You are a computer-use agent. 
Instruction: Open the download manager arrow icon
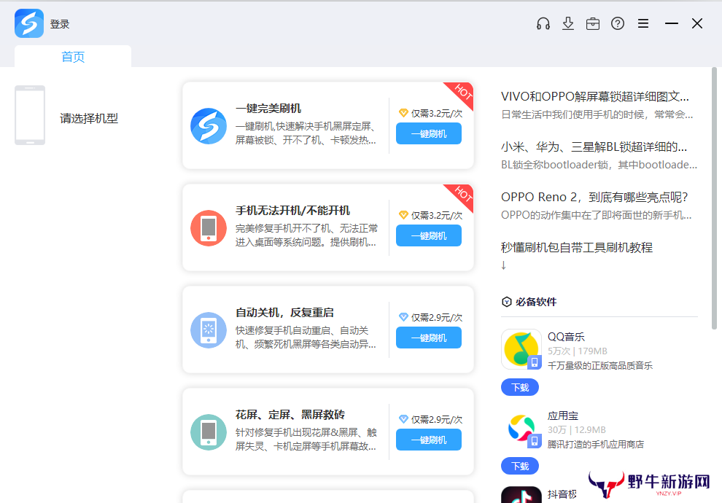568,23
